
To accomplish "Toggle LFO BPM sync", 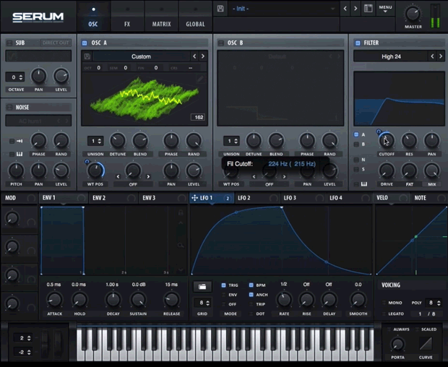I will (x=251, y=285).
